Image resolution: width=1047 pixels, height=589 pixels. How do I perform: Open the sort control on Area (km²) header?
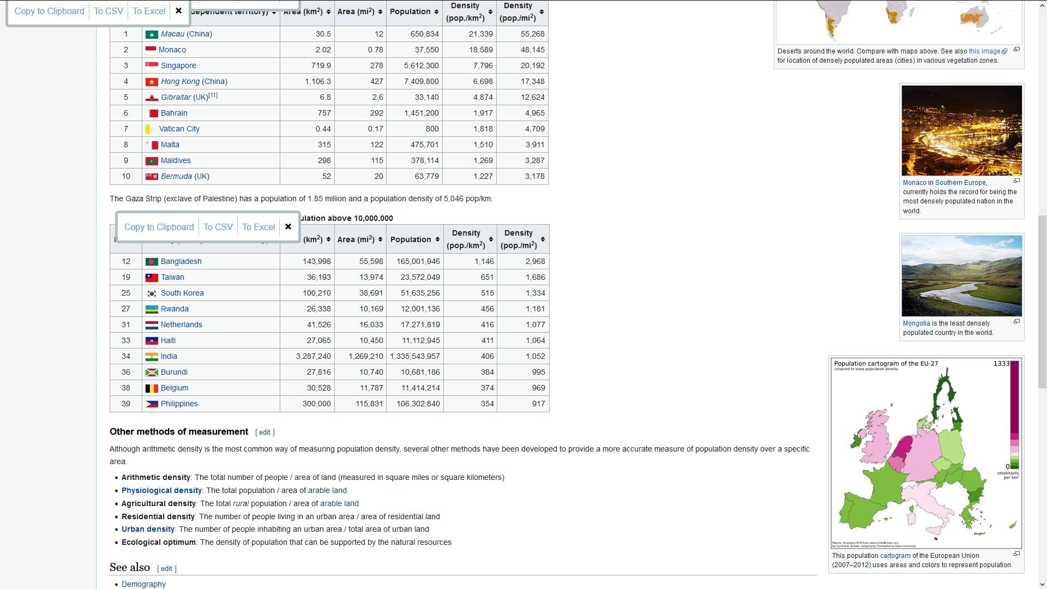click(327, 11)
